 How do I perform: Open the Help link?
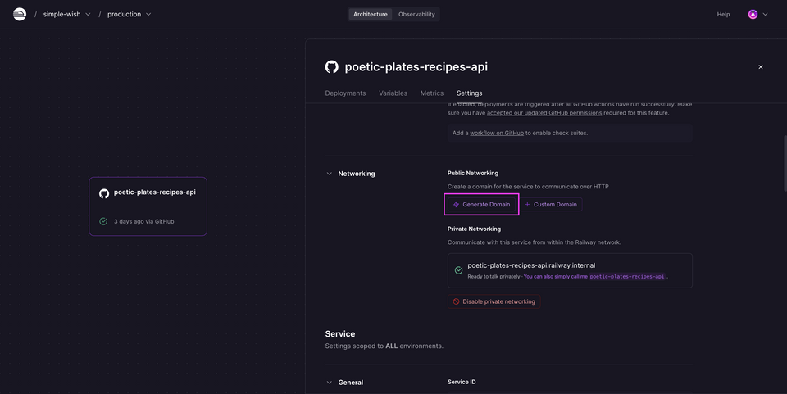[x=723, y=15]
